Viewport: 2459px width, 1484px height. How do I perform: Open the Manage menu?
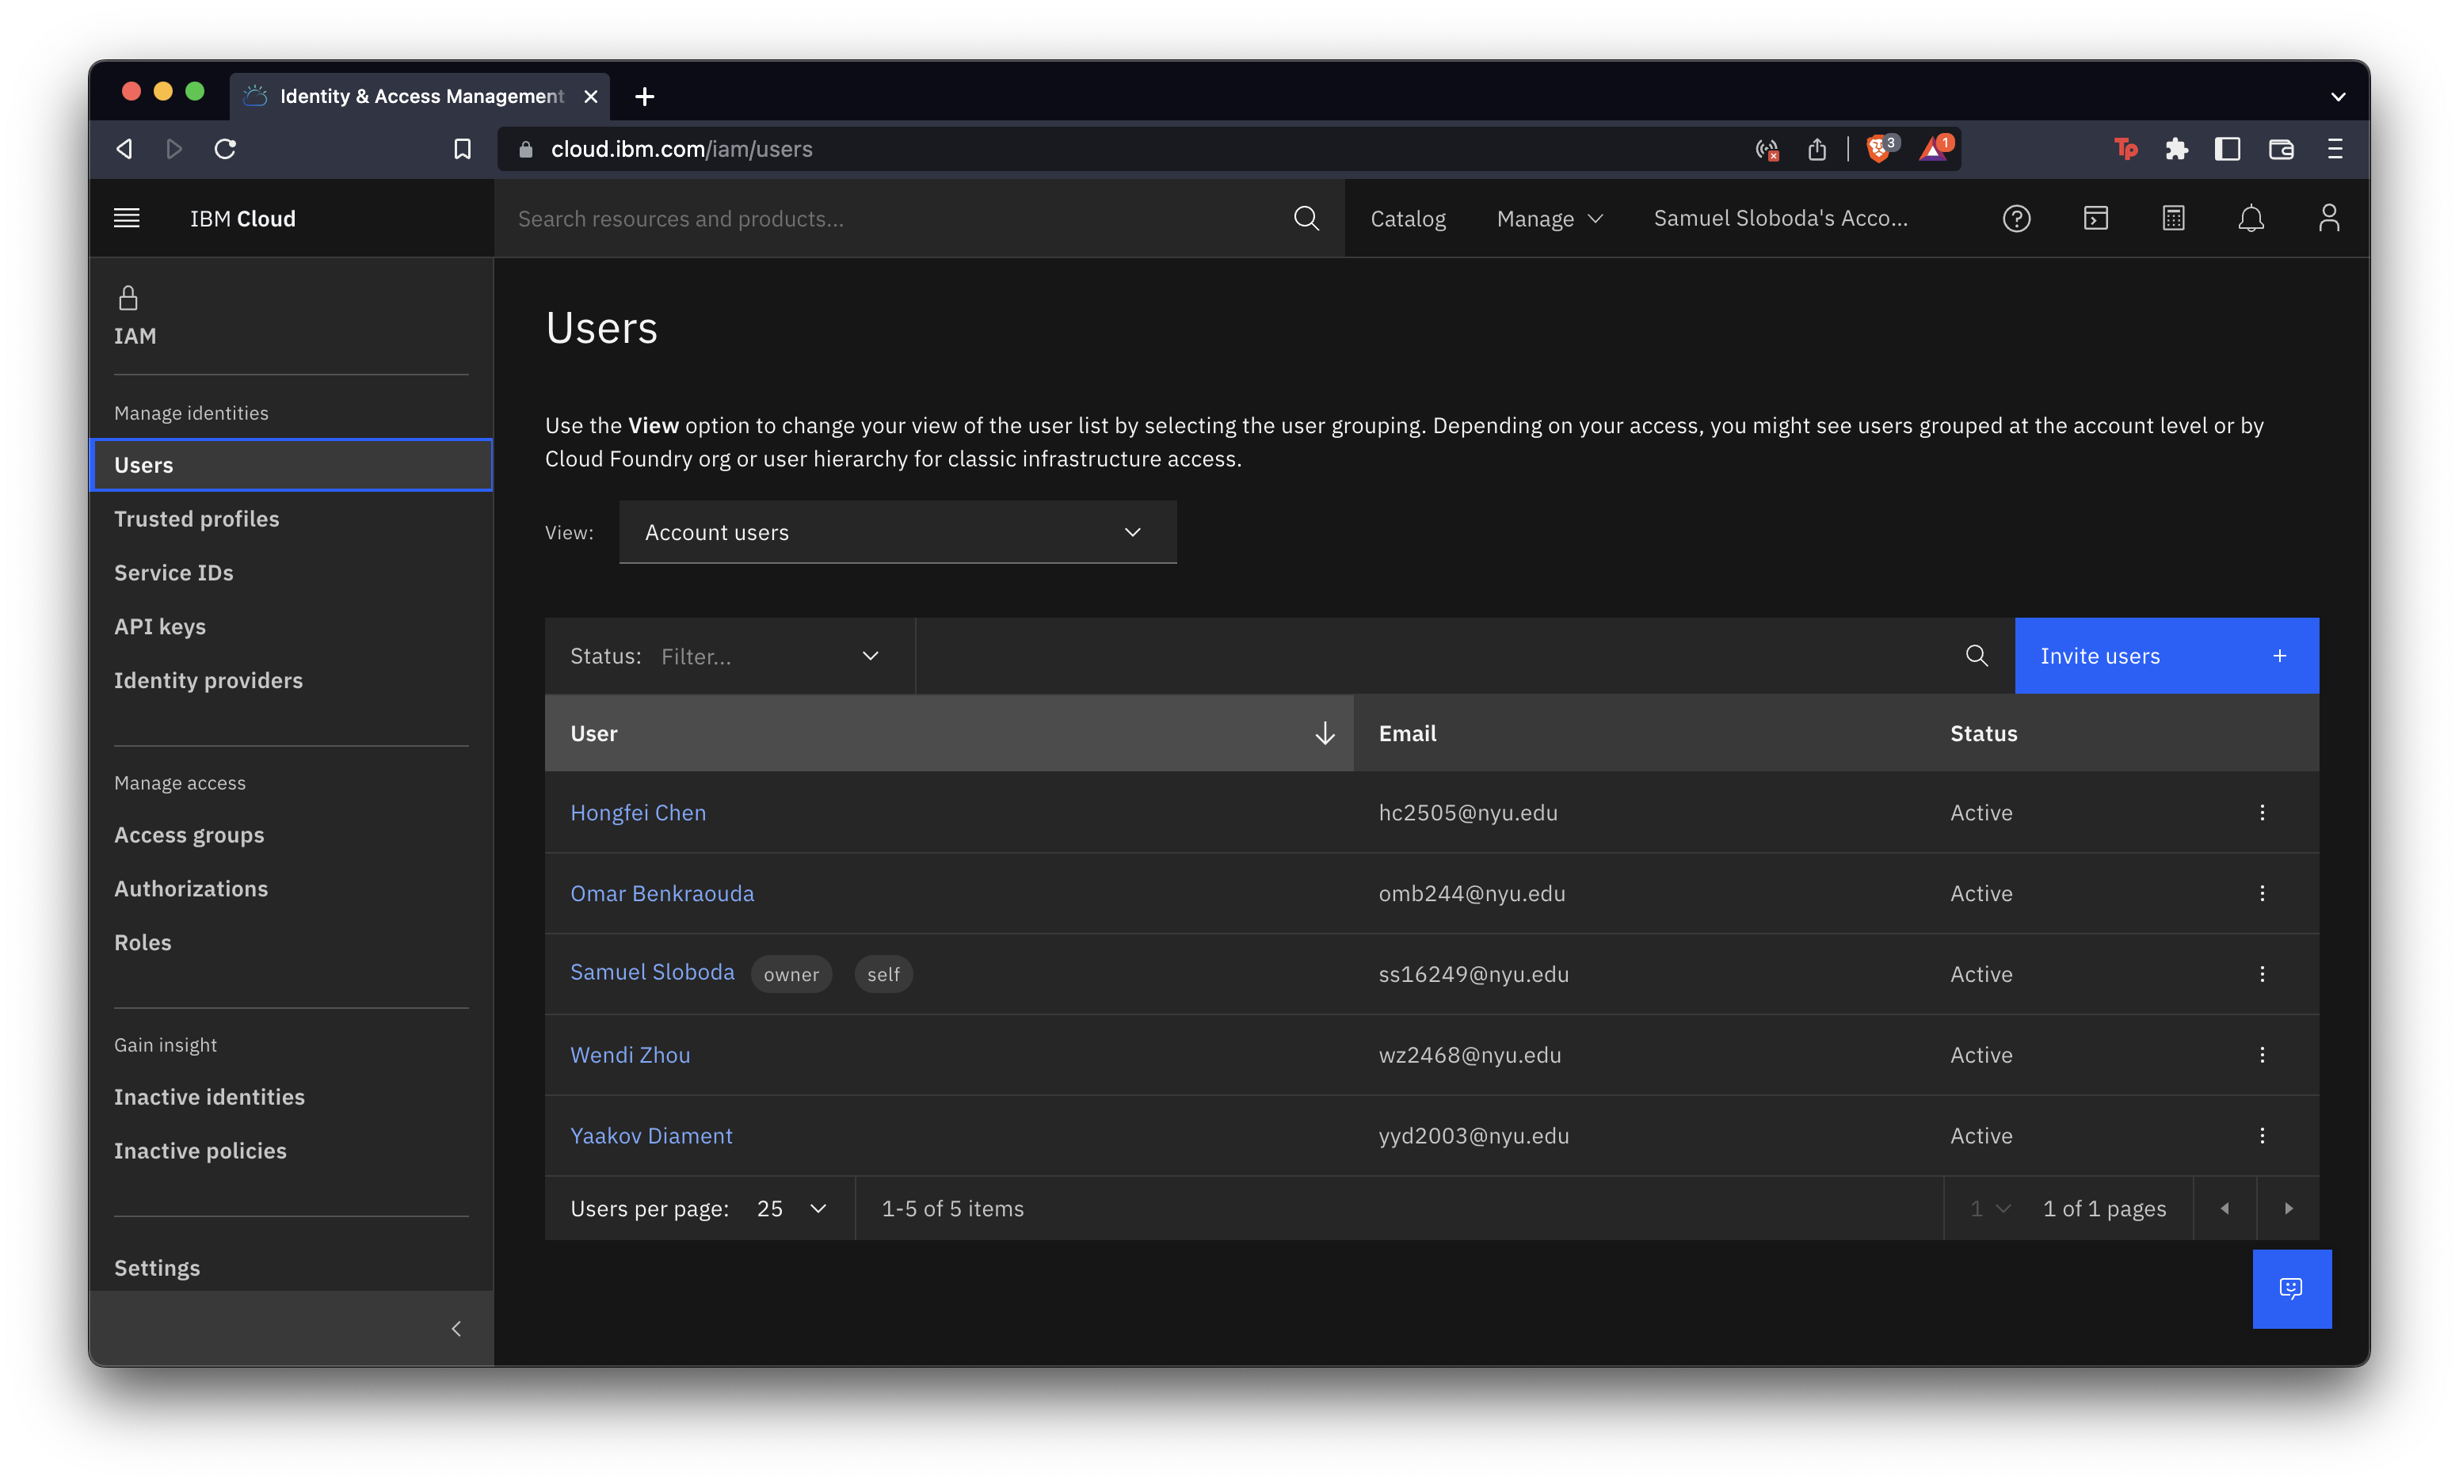(x=1548, y=218)
